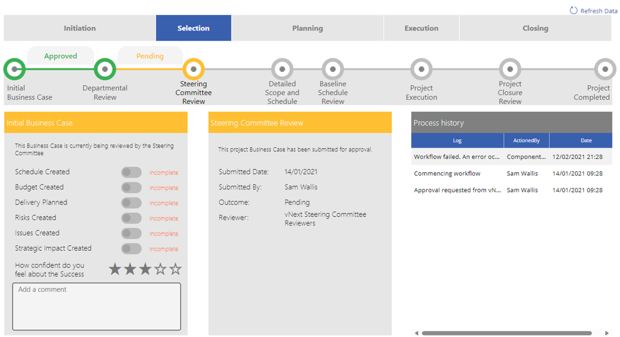
Task: Switch on the Risks Created toggle
Action: [x=132, y=218]
